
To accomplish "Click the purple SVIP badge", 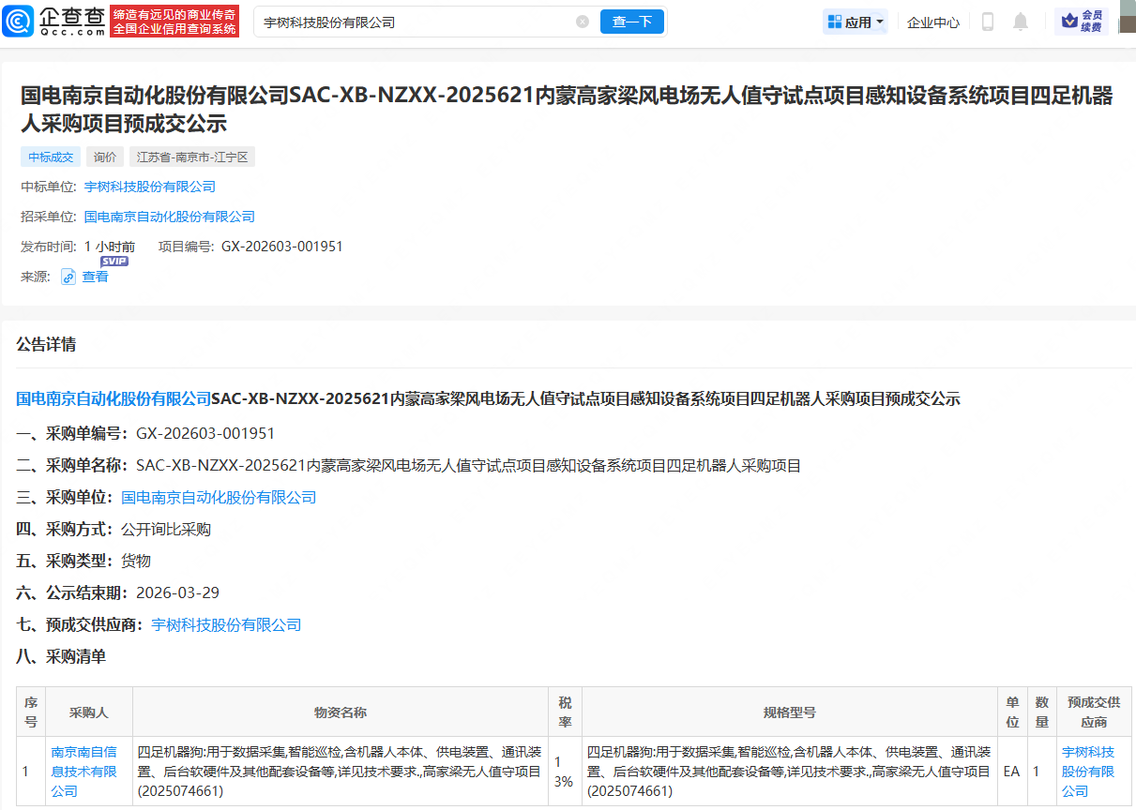I will tap(114, 261).
